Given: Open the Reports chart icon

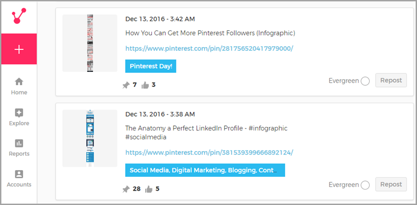Looking at the screenshot, I should click(19, 144).
